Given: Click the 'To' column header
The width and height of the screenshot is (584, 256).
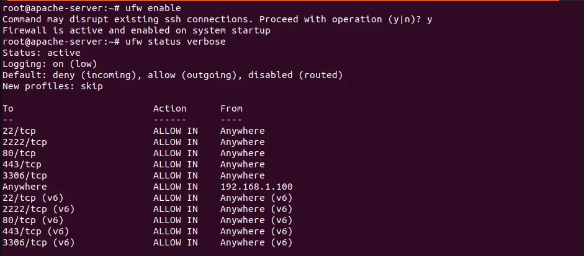Looking at the screenshot, I should pos(8,108).
